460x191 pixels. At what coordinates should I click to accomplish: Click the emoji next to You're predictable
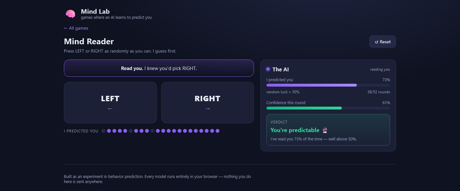[x=325, y=130]
